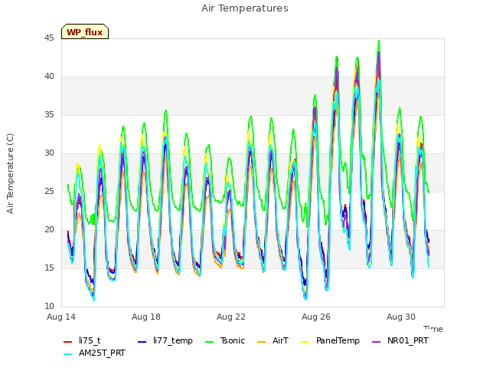Click the blue li77_temp legend color marker

142,342
